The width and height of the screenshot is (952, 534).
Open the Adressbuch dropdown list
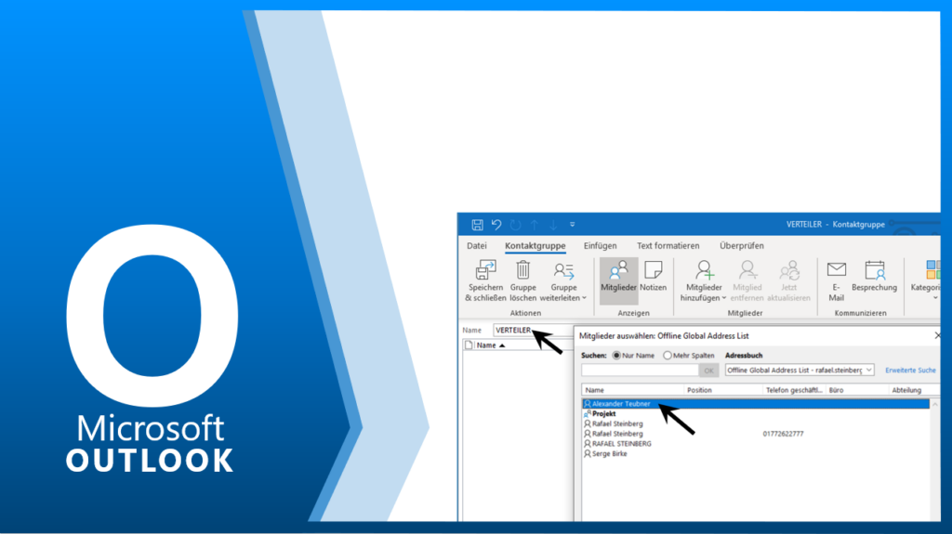pos(868,370)
